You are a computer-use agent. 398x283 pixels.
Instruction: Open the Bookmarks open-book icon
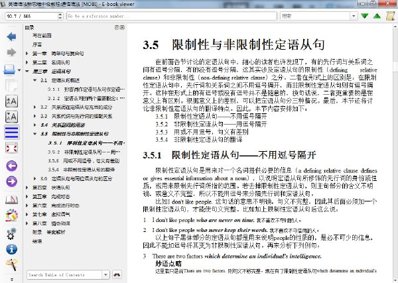click(11, 200)
